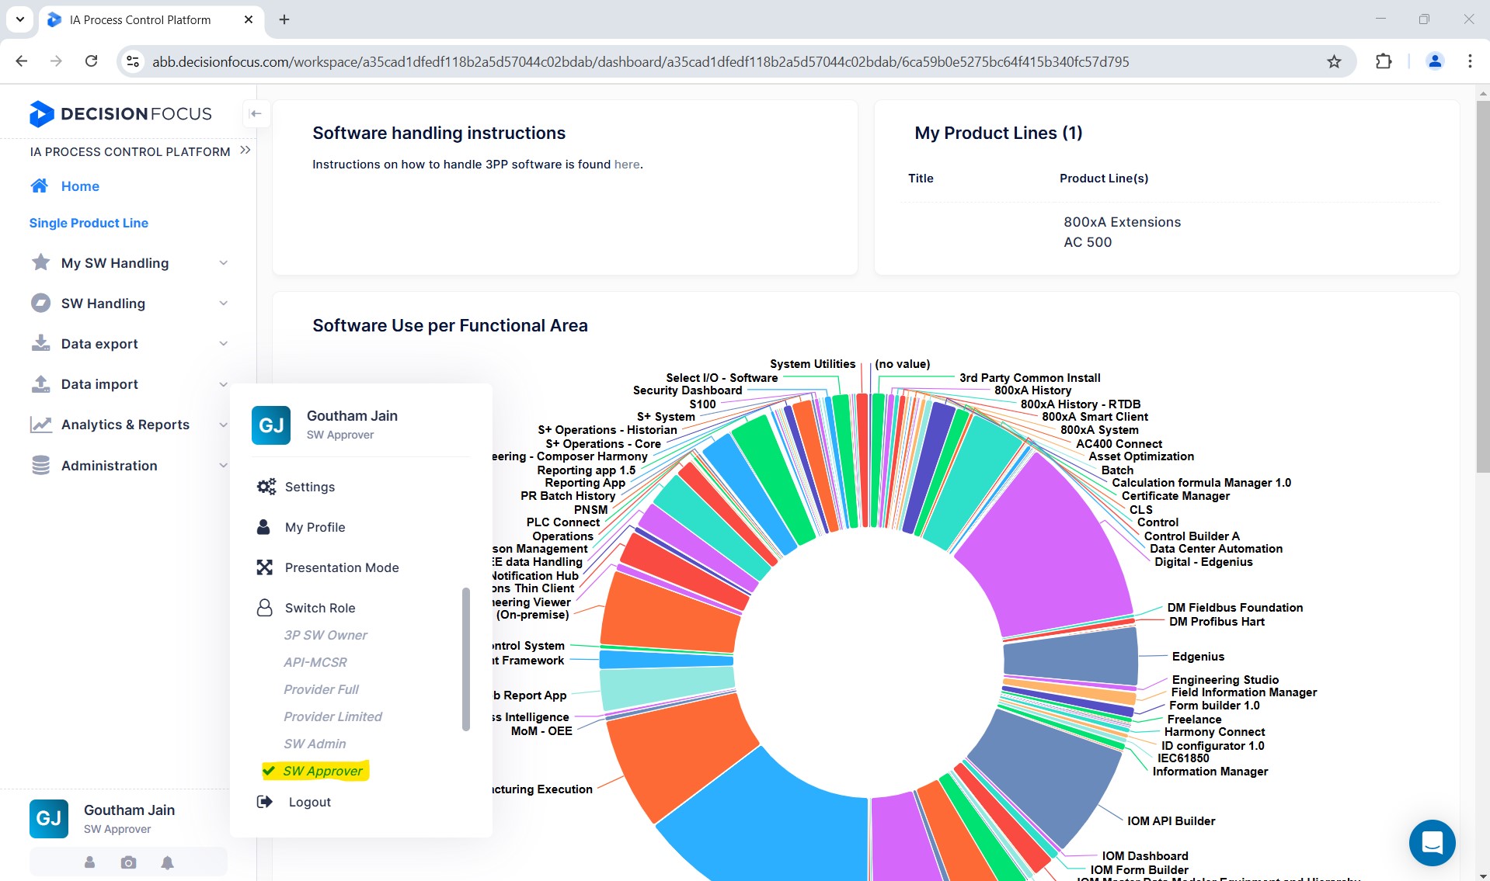The width and height of the screenshot is (1490, 881).
Task: Click the Logout exit icon
Action: pyautogui.click(x=265, y=802)
